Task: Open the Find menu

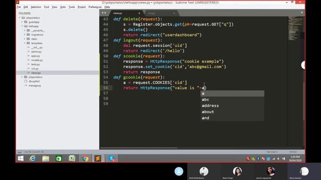Action: 47,7
